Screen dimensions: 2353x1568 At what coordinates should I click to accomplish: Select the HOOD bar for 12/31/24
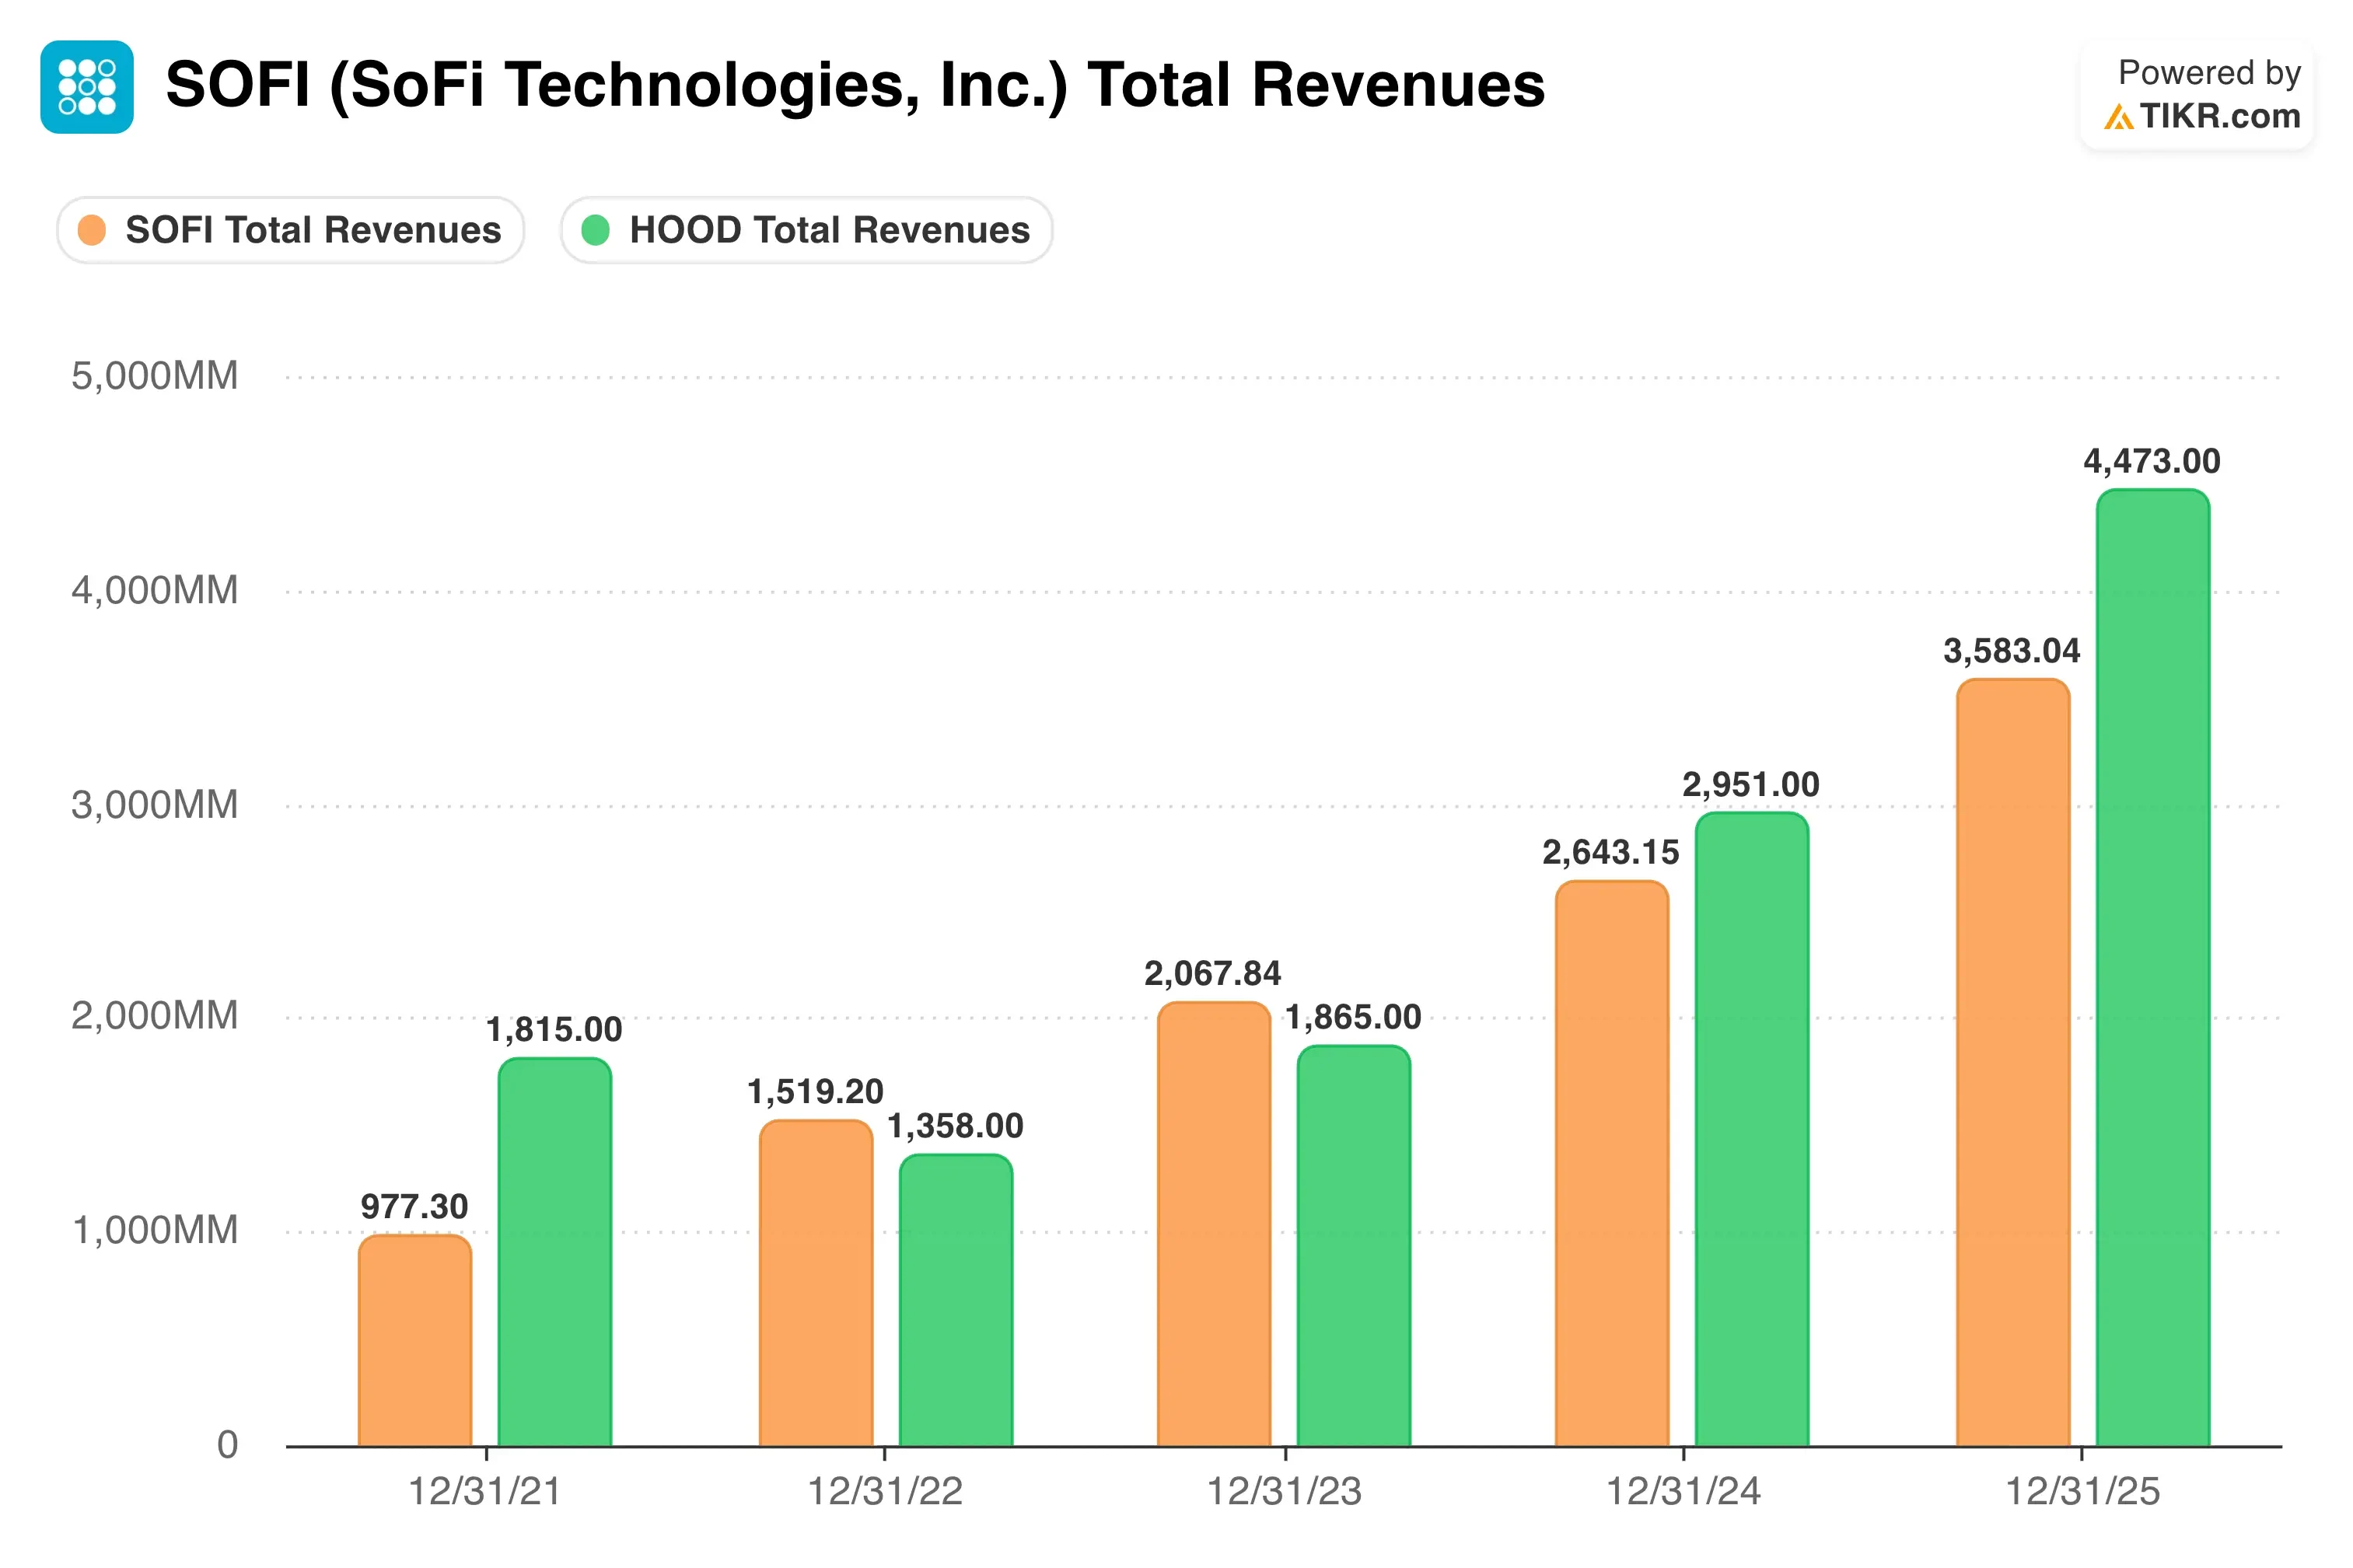pos(1752,1129)
